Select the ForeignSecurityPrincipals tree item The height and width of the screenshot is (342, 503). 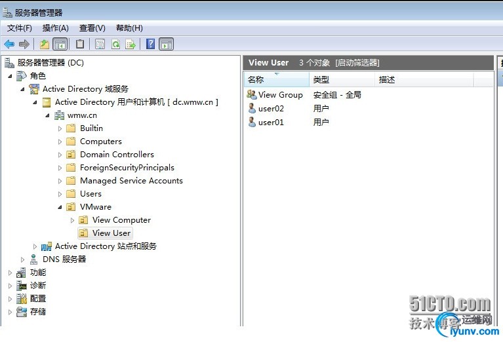(127, 168)
